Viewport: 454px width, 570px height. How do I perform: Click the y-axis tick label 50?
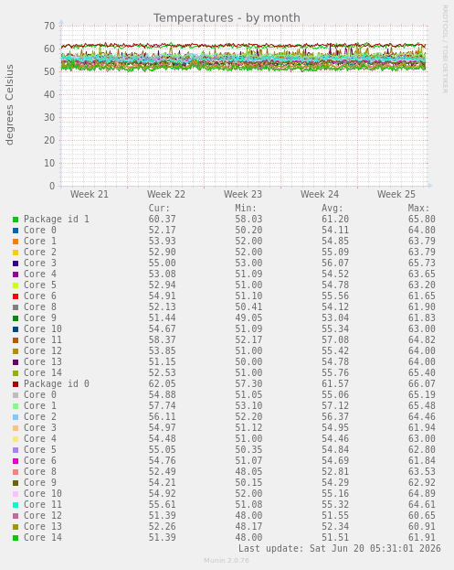(x=49, y=71)
